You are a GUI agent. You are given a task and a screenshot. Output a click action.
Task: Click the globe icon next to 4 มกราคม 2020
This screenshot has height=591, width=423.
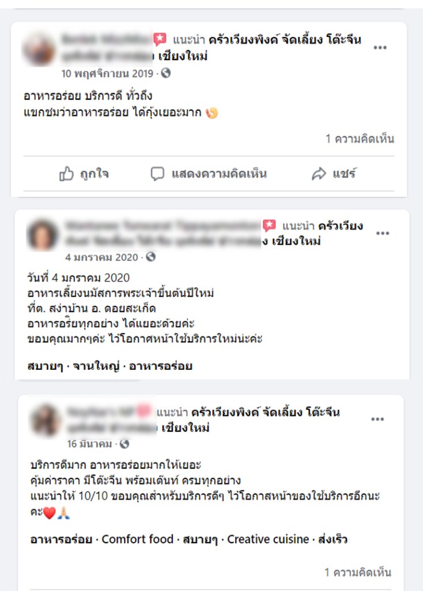pos(151,257)
